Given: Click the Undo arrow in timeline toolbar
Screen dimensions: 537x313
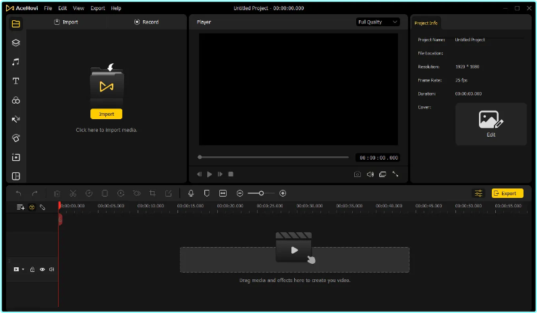Looking at the screenshot, I should tap(18, 193).
